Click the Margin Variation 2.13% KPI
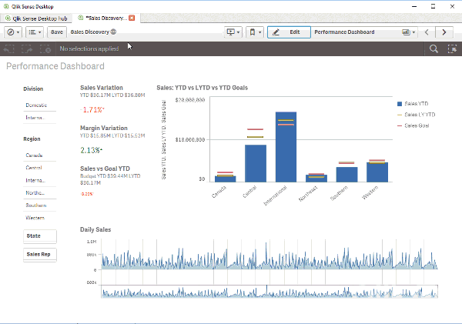Image resolution: width=462 pixels, height=324 pixels. pyautogui.click(x=92, y=150)
